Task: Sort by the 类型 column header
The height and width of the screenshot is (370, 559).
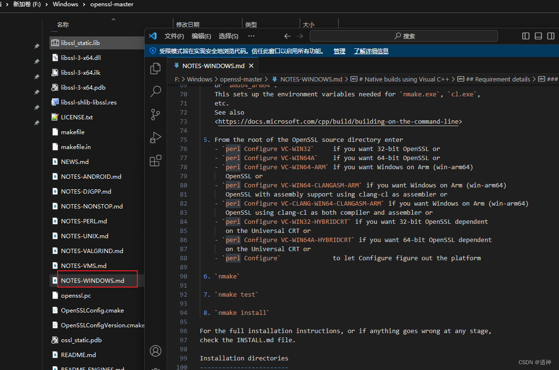Action: coord(251,24)
